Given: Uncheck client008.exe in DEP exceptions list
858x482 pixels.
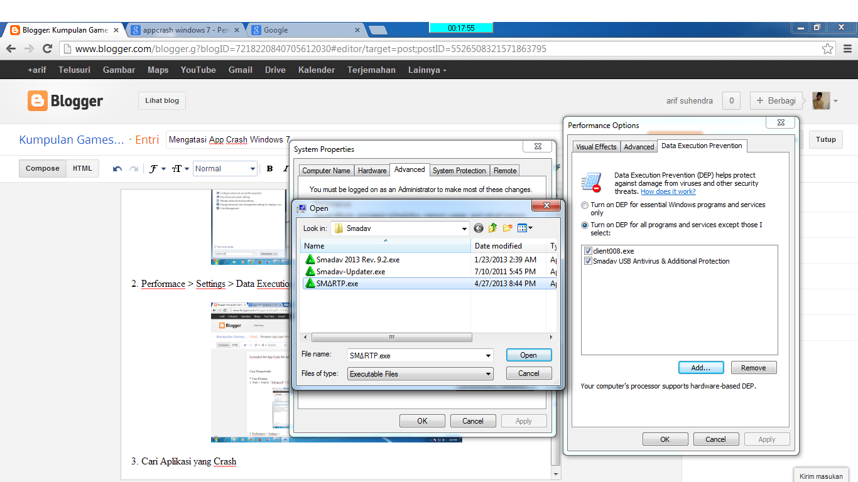Looking at the screenshot, I should pos(588,251).
